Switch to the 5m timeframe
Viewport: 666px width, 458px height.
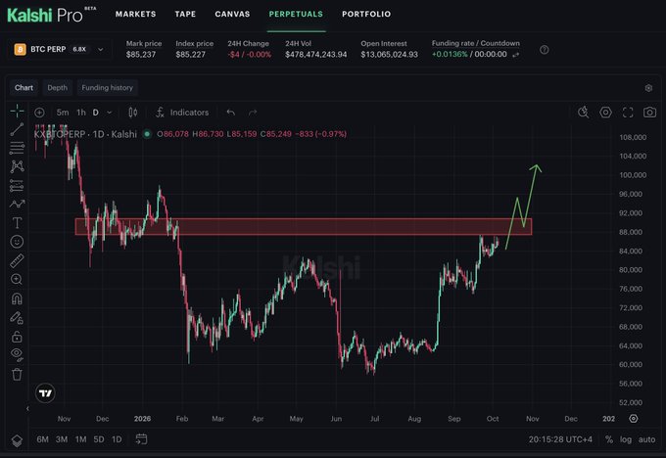coord(63,113)
